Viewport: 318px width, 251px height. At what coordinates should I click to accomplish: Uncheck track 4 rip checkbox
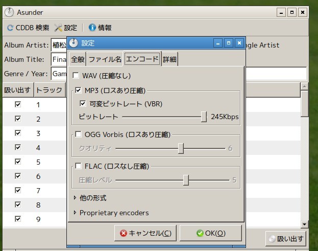pos(18,147)
